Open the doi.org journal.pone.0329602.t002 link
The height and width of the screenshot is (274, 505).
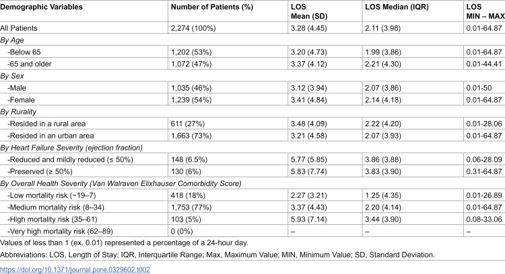click(75, 269)
